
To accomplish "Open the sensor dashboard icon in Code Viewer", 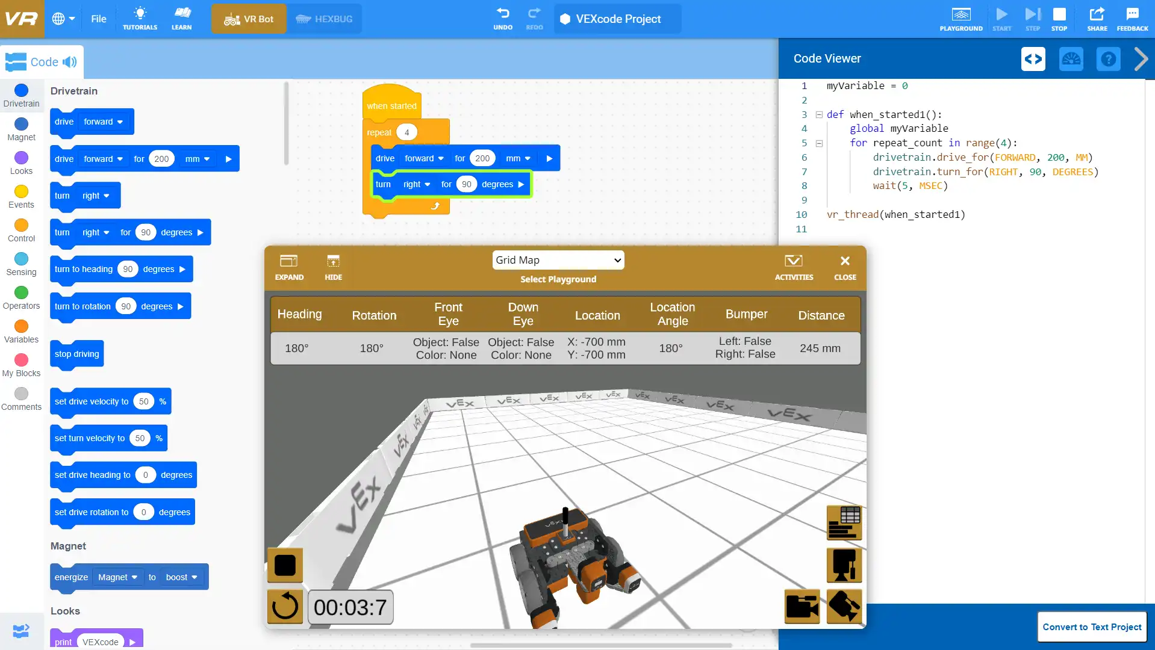I will coord(1072,58).
